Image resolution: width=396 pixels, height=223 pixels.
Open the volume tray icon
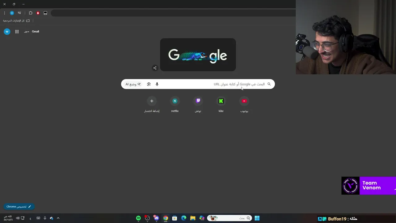[x=17, y=218]
